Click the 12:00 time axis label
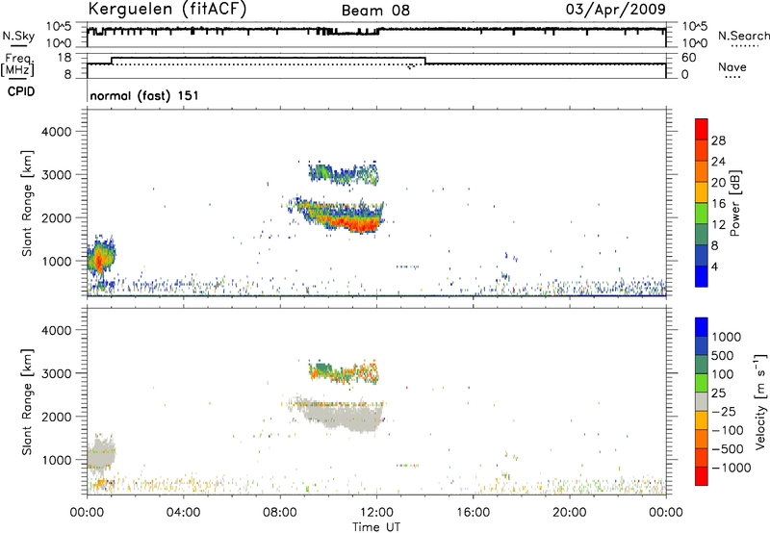Image resolution: width=770 pixels, height=533 pixels. tap(376, 513)
